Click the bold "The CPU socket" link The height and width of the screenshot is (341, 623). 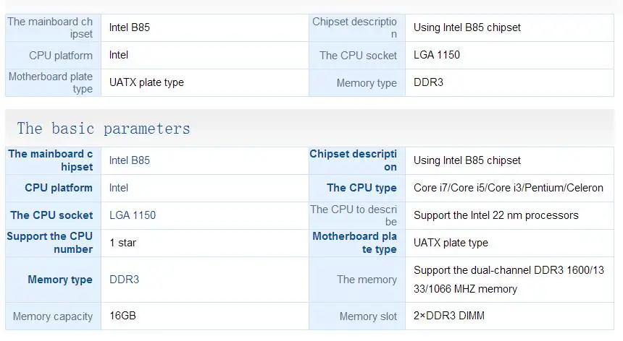[x=51, y=215]
